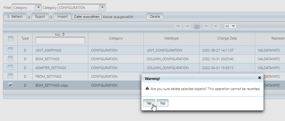The width and height of the screenshot is (285, 121).
Task: Go to first page paginator icon
Action: coord(178,26)
